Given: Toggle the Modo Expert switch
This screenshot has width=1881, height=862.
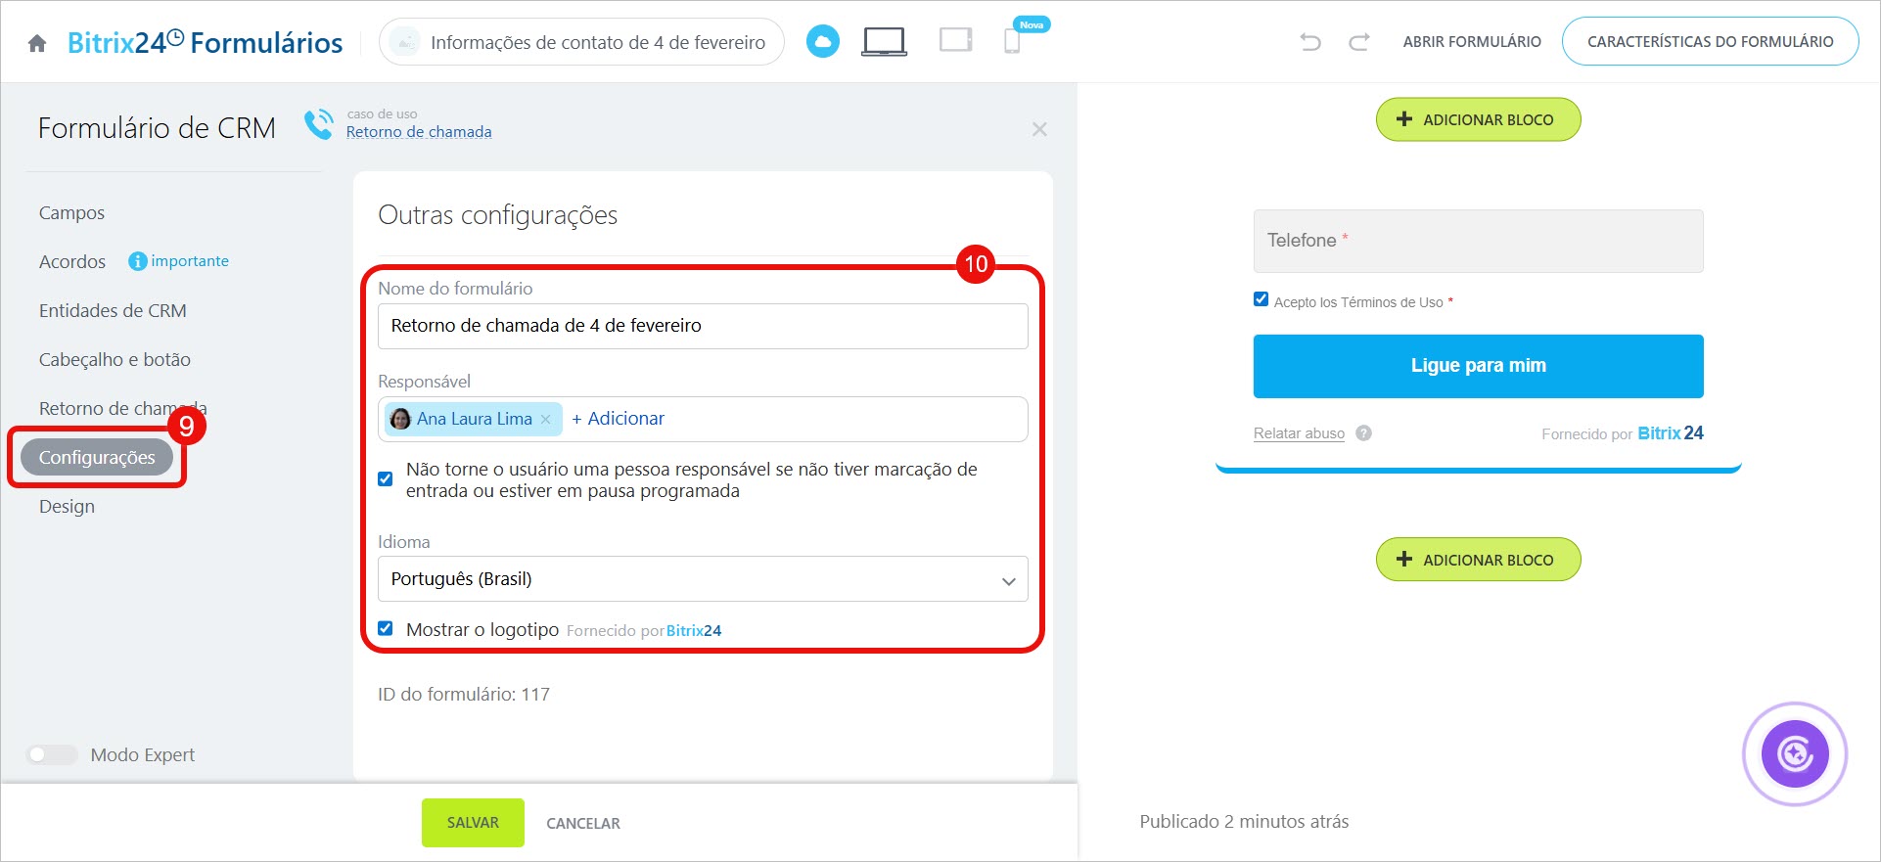Looking at the screenshot, I should click(52, 754).
